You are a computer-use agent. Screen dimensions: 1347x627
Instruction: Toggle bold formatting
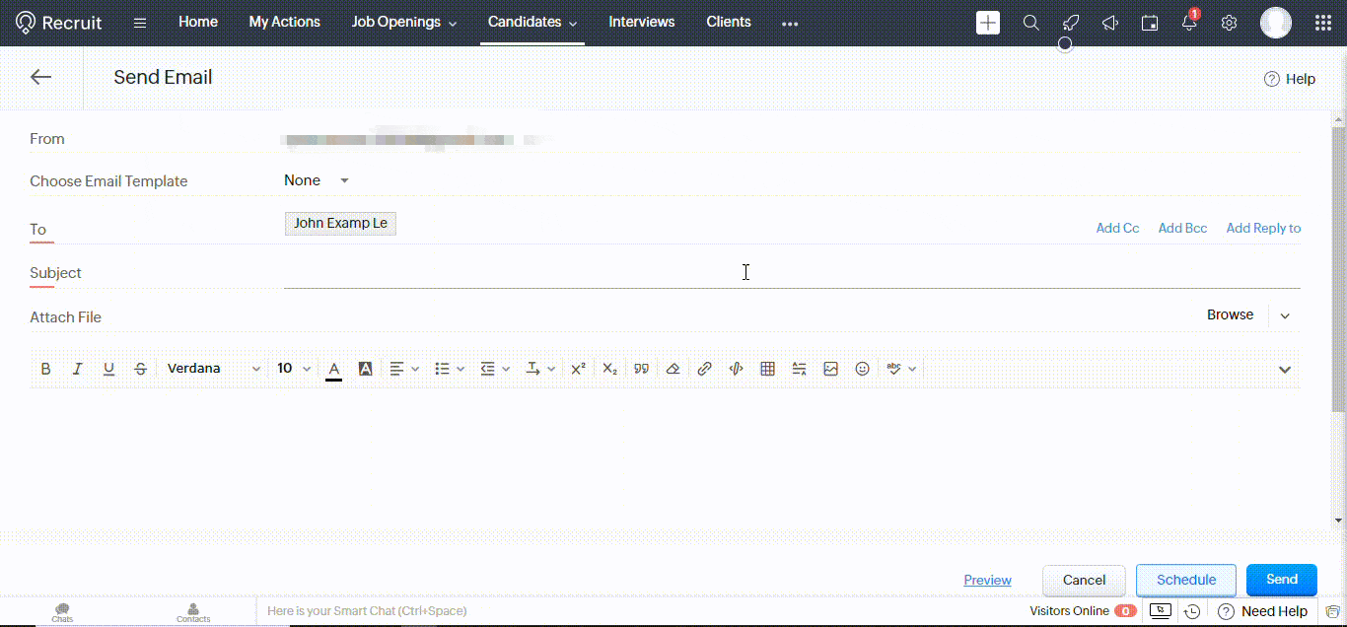click(x=45, y=369)
